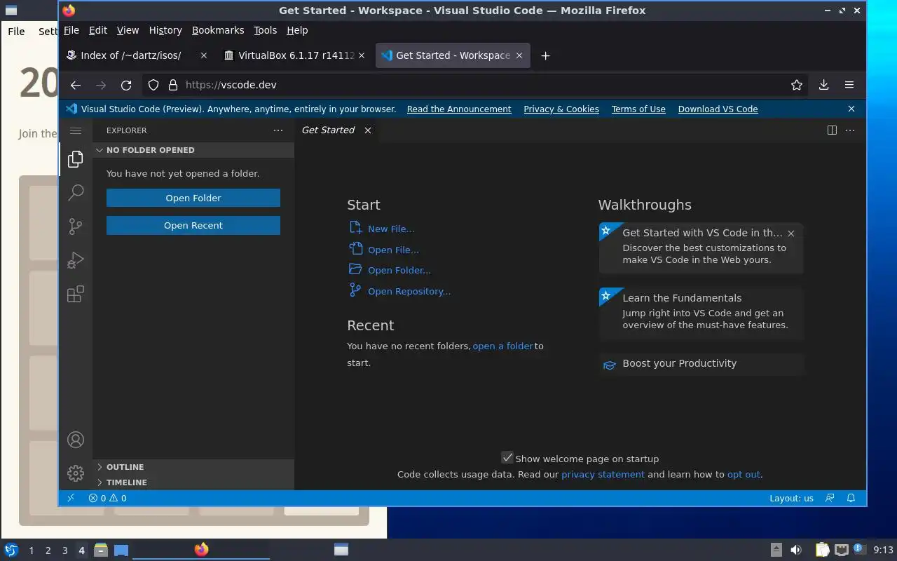Viewport: 897px width, 561px height.
Task: Open problems errors and warnings indicator
Action: [x=107, y=498]
